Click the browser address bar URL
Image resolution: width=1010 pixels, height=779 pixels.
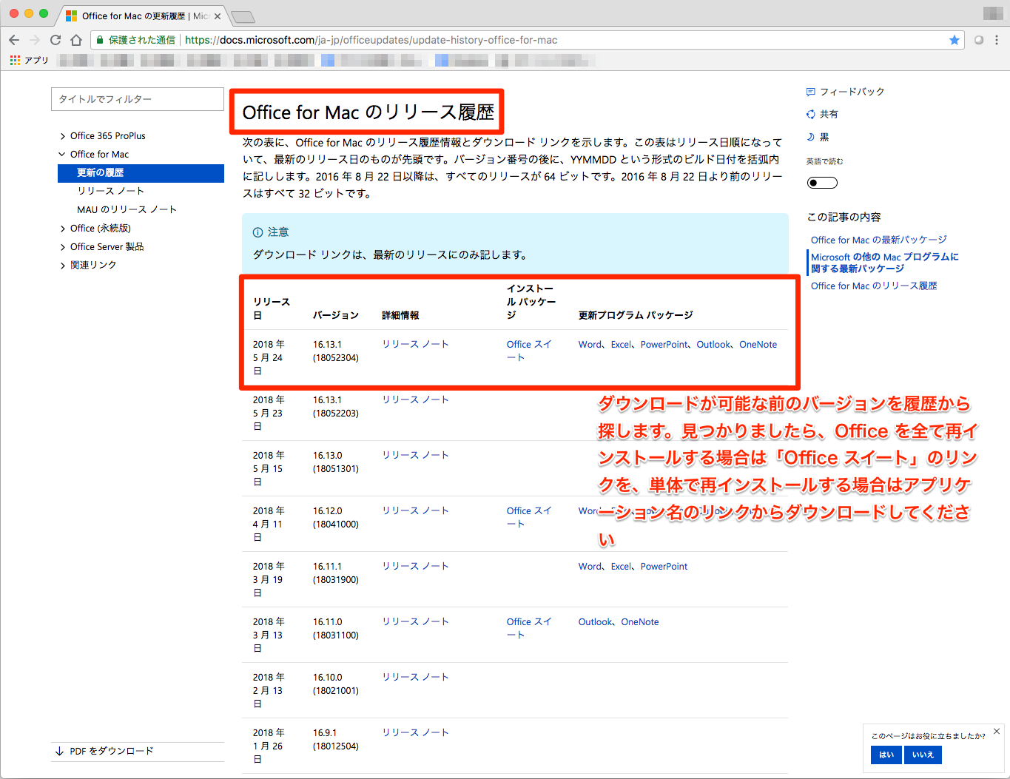371,40
